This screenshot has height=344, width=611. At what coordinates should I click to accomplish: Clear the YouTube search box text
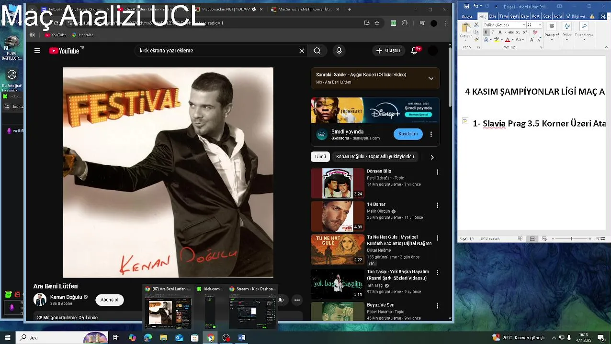(302, 51)
